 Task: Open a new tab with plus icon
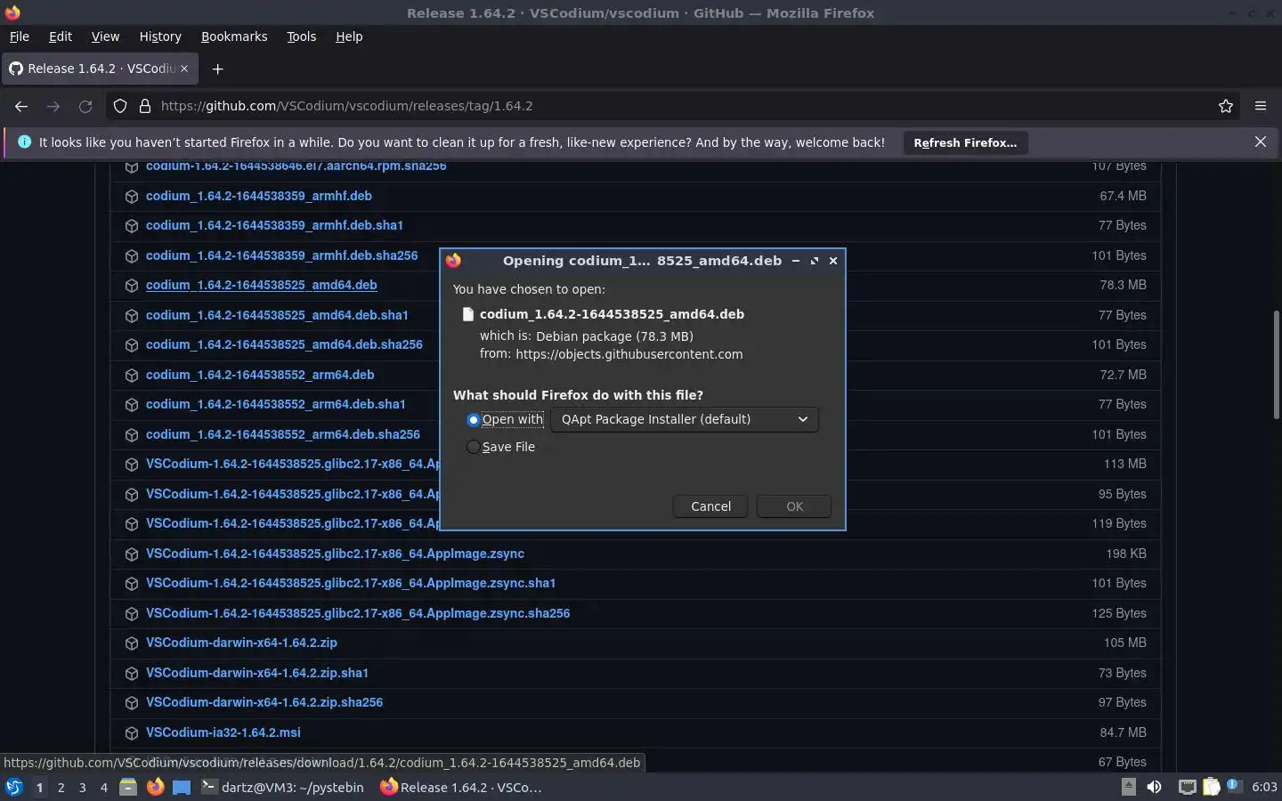click(x=217, y=69)
